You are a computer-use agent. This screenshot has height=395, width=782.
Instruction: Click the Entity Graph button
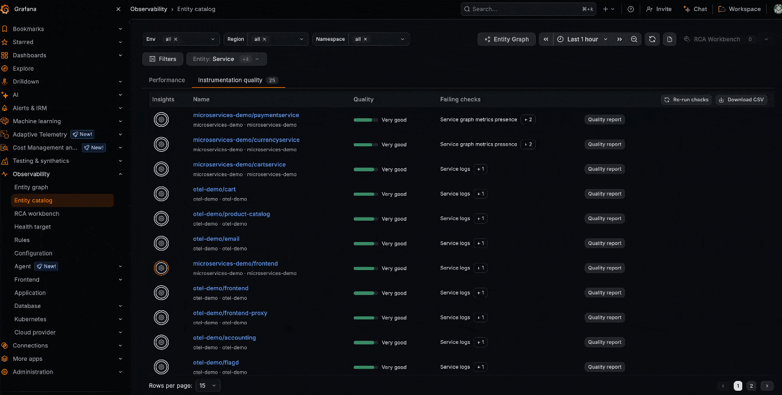click(506, 39)
